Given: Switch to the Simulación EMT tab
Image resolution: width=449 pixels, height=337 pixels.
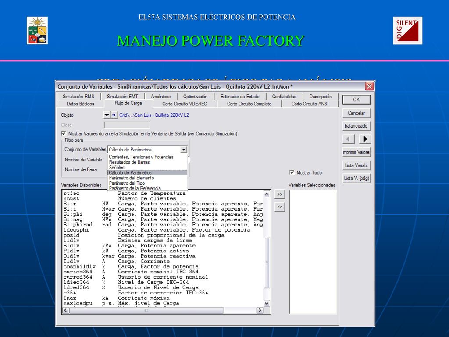Looking at the screenshot, I should coord(123,97).
